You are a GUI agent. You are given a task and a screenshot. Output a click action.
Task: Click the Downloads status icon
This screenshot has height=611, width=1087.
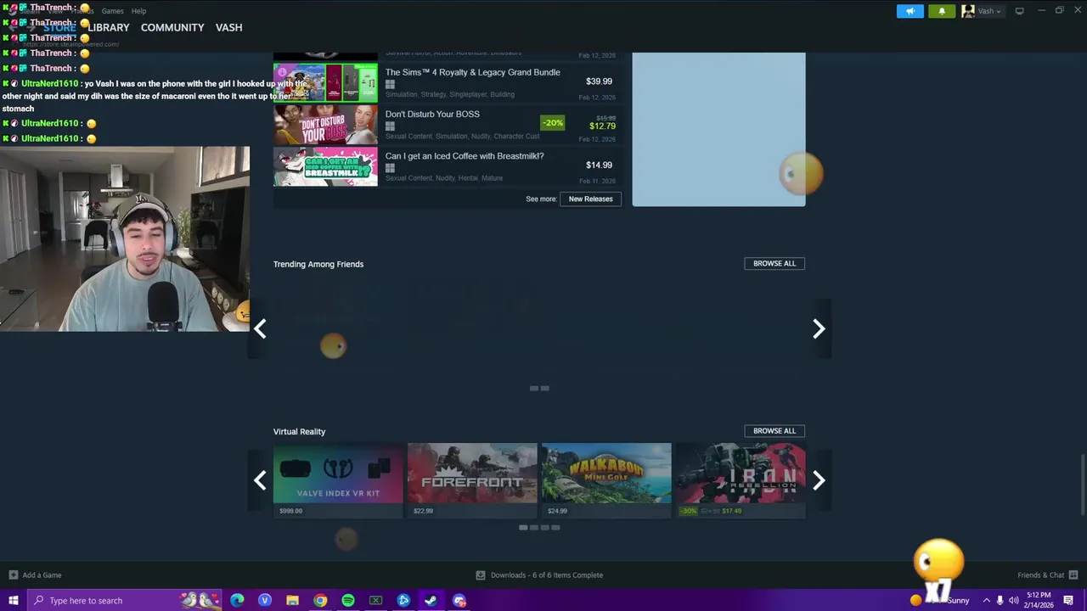481,575
